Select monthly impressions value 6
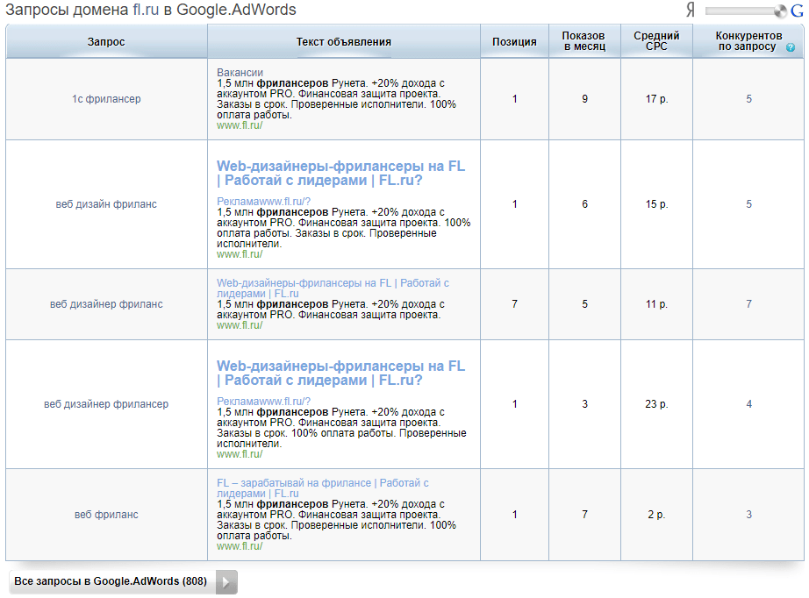 pos(584,204)
